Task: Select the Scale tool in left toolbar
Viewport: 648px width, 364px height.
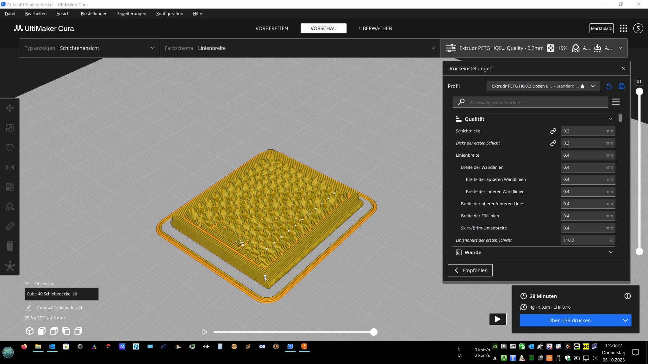Action: pos(10,128)
